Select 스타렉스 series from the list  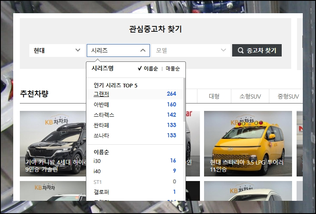click(x=135, y=115)
